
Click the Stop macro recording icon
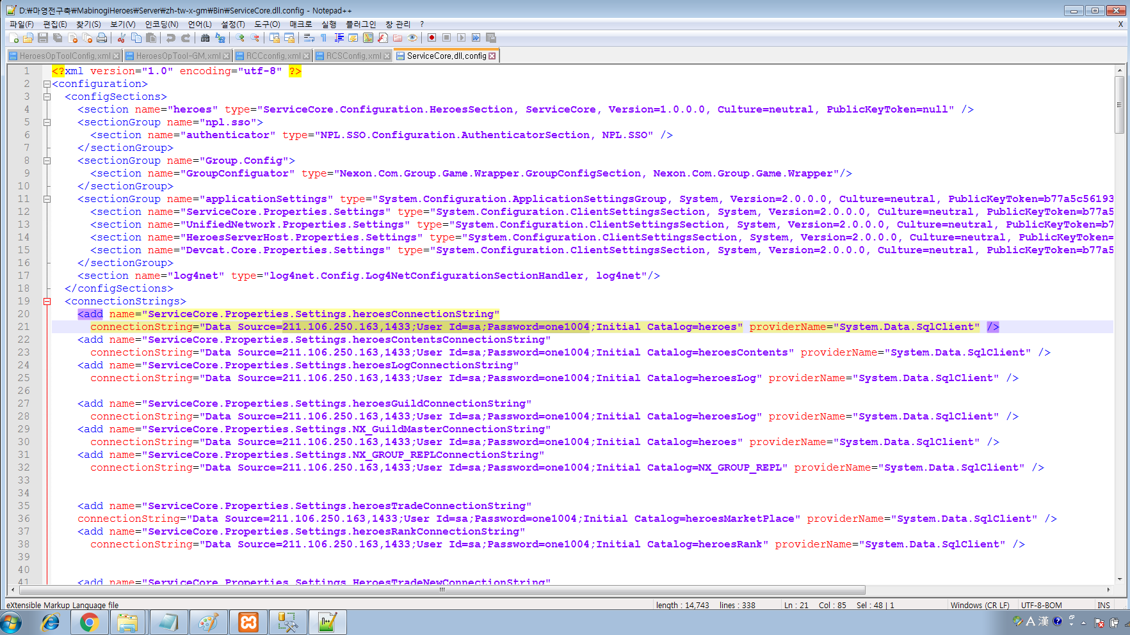[446, 38]
